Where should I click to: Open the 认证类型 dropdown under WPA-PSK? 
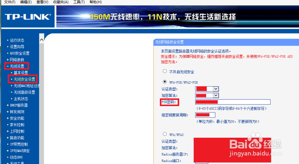(x=207, y=89)
